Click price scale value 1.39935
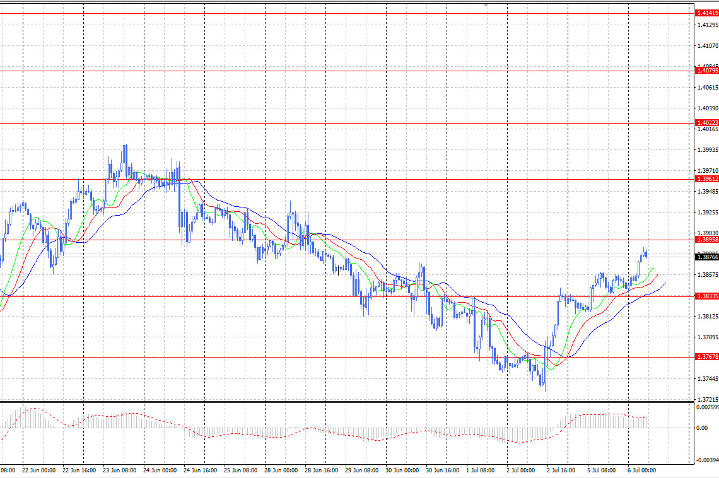The height and width of the screenshot is (478, 719). (708, 150)
